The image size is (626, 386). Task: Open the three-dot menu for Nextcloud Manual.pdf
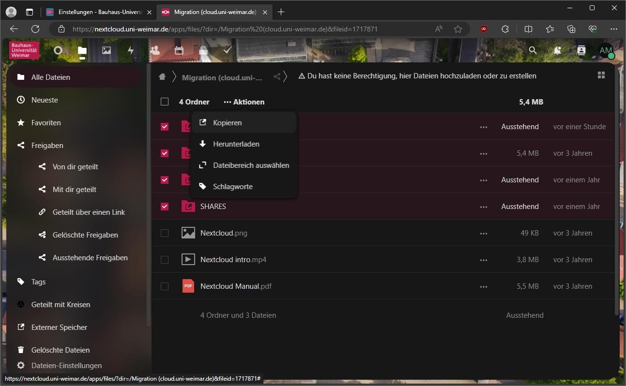[483, 286]
